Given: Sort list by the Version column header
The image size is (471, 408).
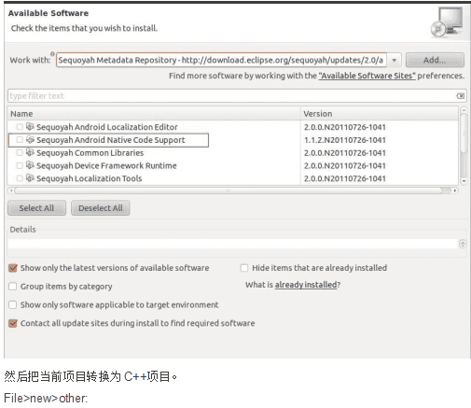Looking at the screenshot, I should 380,114.
